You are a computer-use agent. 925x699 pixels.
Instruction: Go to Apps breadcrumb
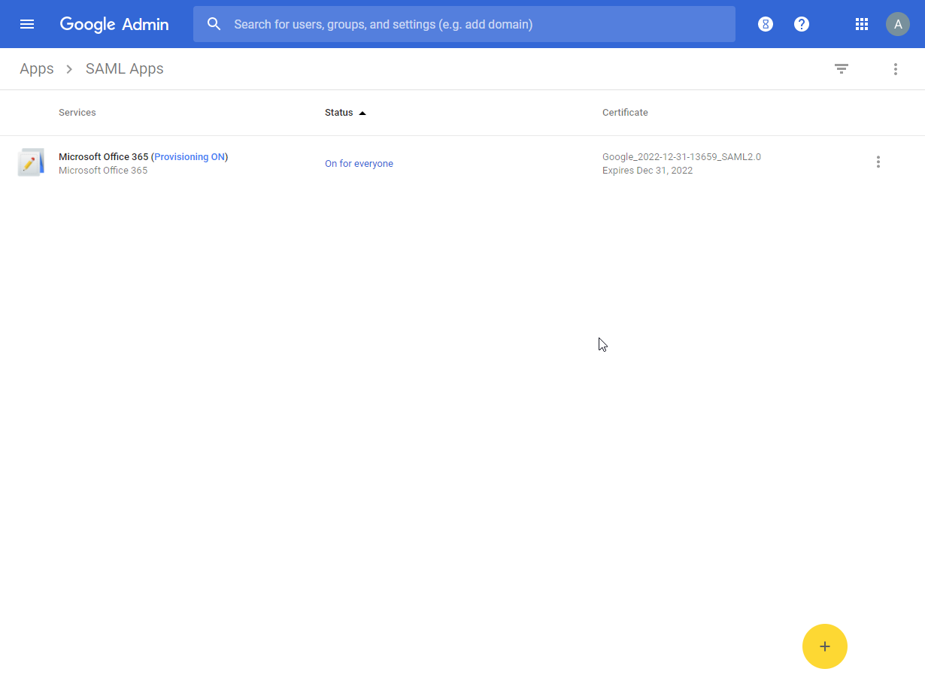click(x=37, y=68)
